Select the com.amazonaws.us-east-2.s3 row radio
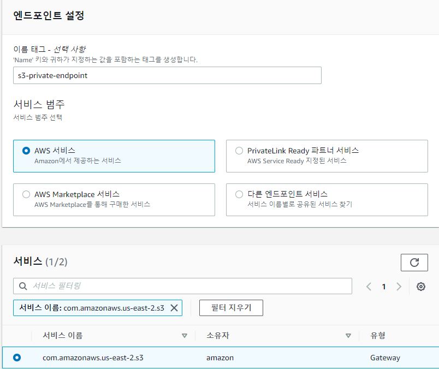This screenshot has width=439, height=369. tap(17, 358)
